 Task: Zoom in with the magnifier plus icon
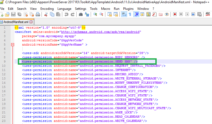[95, 14]
